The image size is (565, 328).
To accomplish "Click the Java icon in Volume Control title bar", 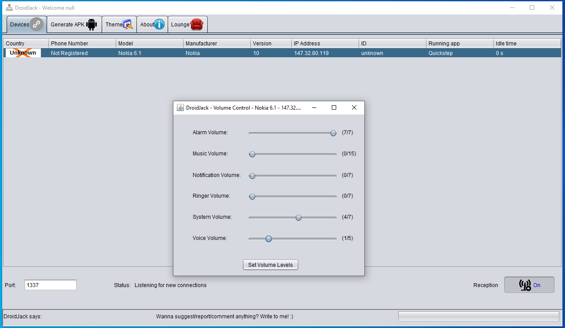I will click(180, 107).
